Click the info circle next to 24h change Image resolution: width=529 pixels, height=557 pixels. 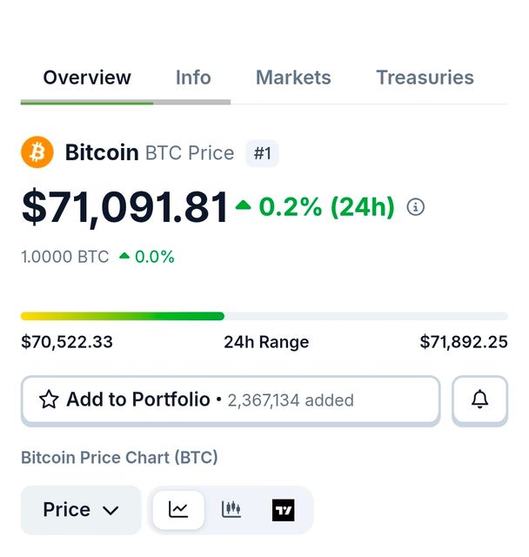(416, 207)
